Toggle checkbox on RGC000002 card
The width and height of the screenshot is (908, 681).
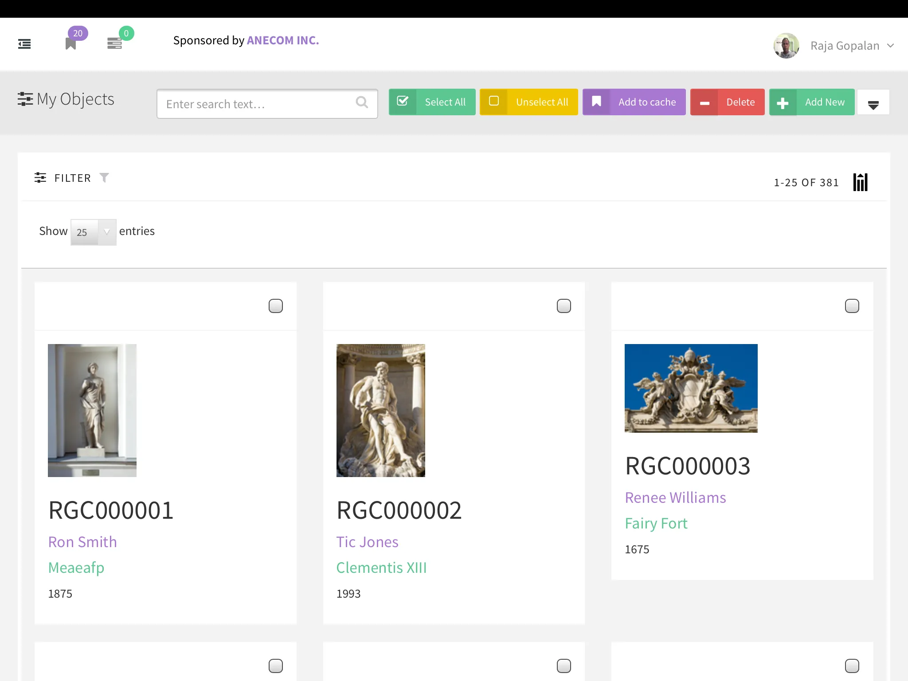tap(564, 305)
